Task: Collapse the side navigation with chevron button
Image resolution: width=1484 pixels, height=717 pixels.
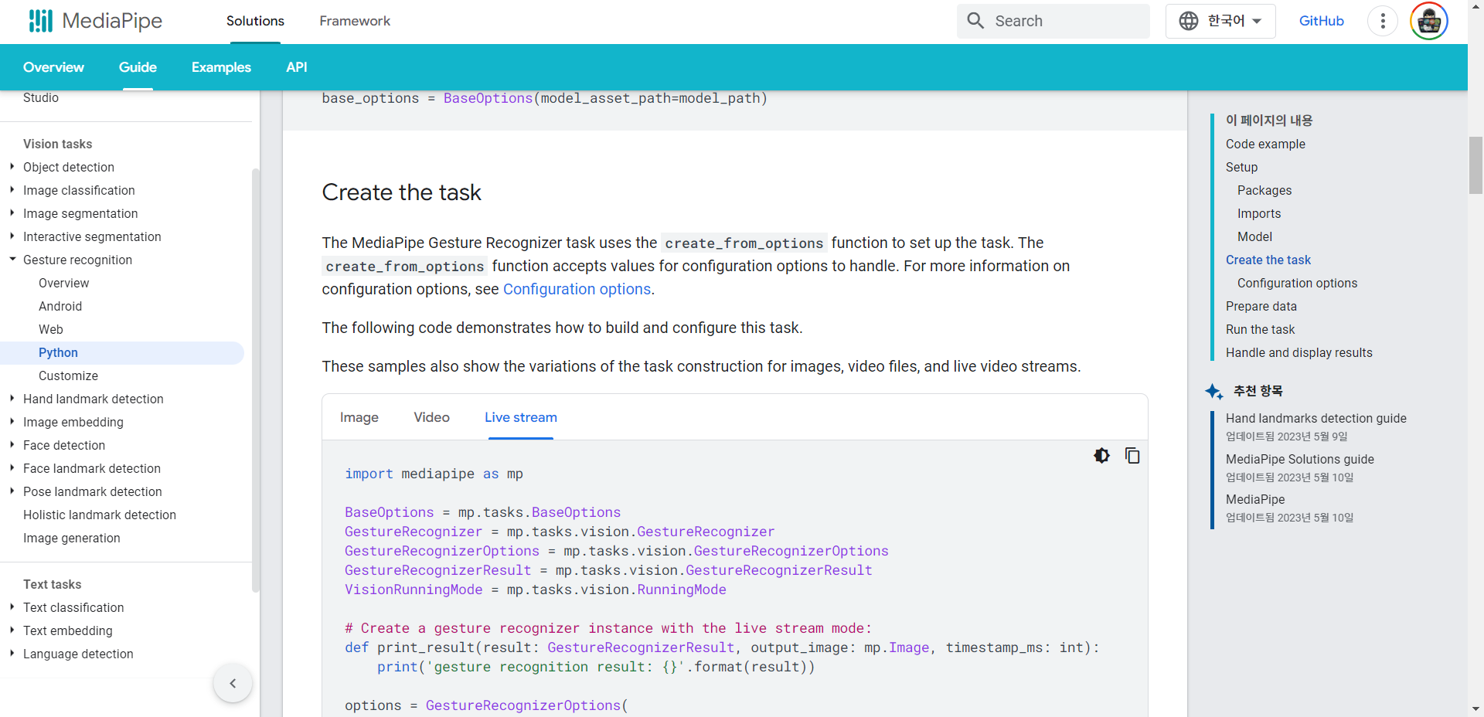Action: (233, 683)
